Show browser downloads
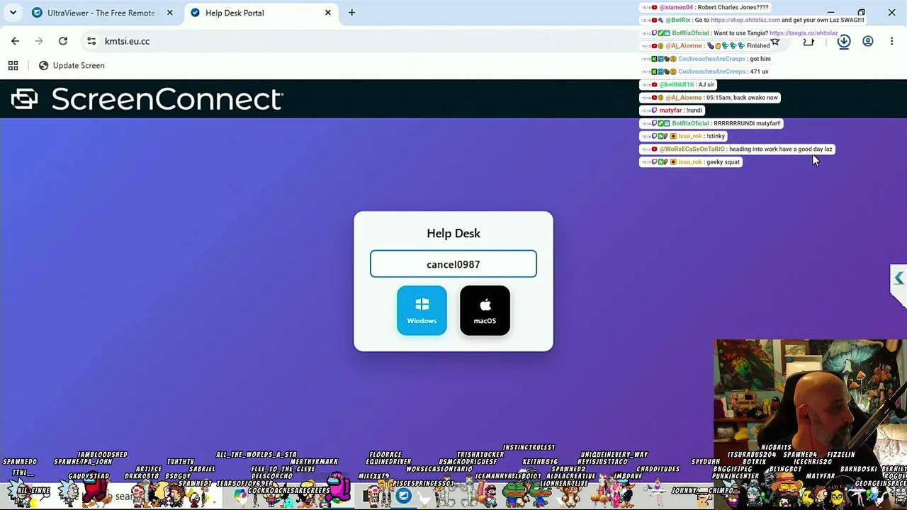The image size is (907, 510). [x=843, y=41]
